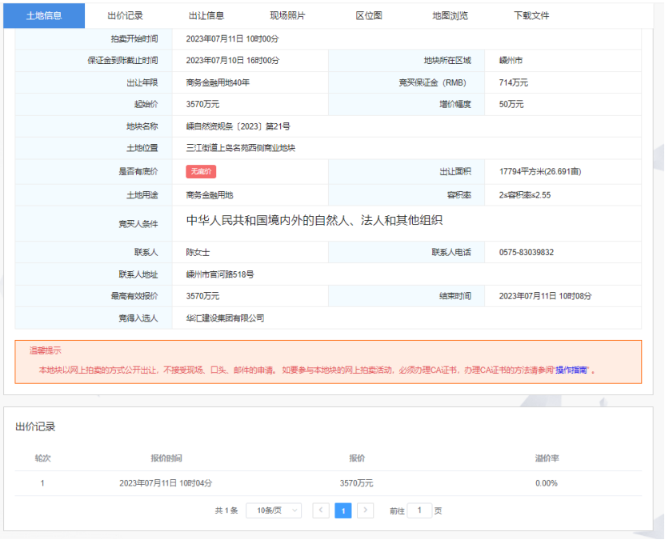
Task: Open the 出让信息 tab
Action: click(206, 15)
